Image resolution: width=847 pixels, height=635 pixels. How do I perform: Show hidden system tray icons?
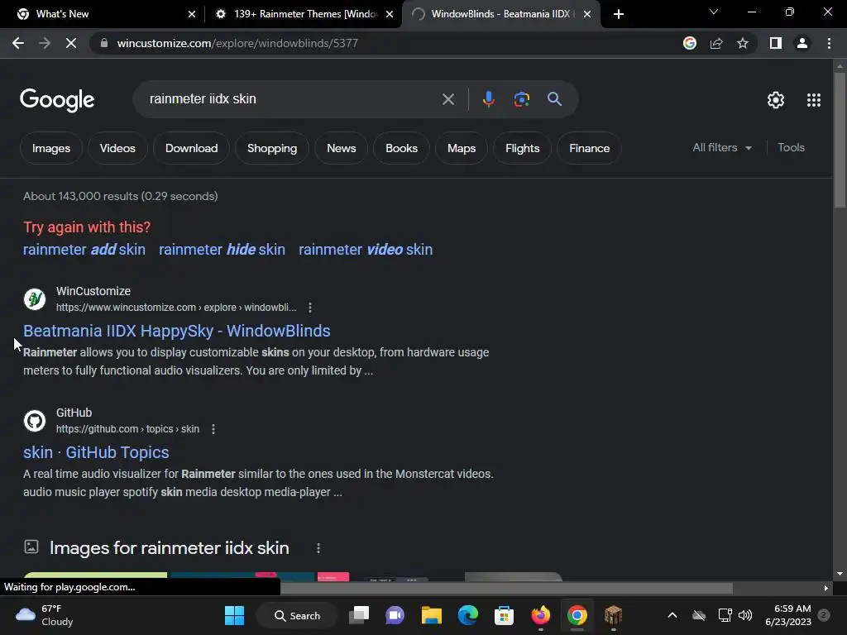tap(672, 615)
